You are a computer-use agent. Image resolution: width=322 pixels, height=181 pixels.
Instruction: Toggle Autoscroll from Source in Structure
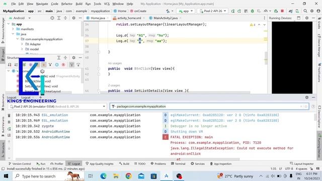(x=78, y=65)
